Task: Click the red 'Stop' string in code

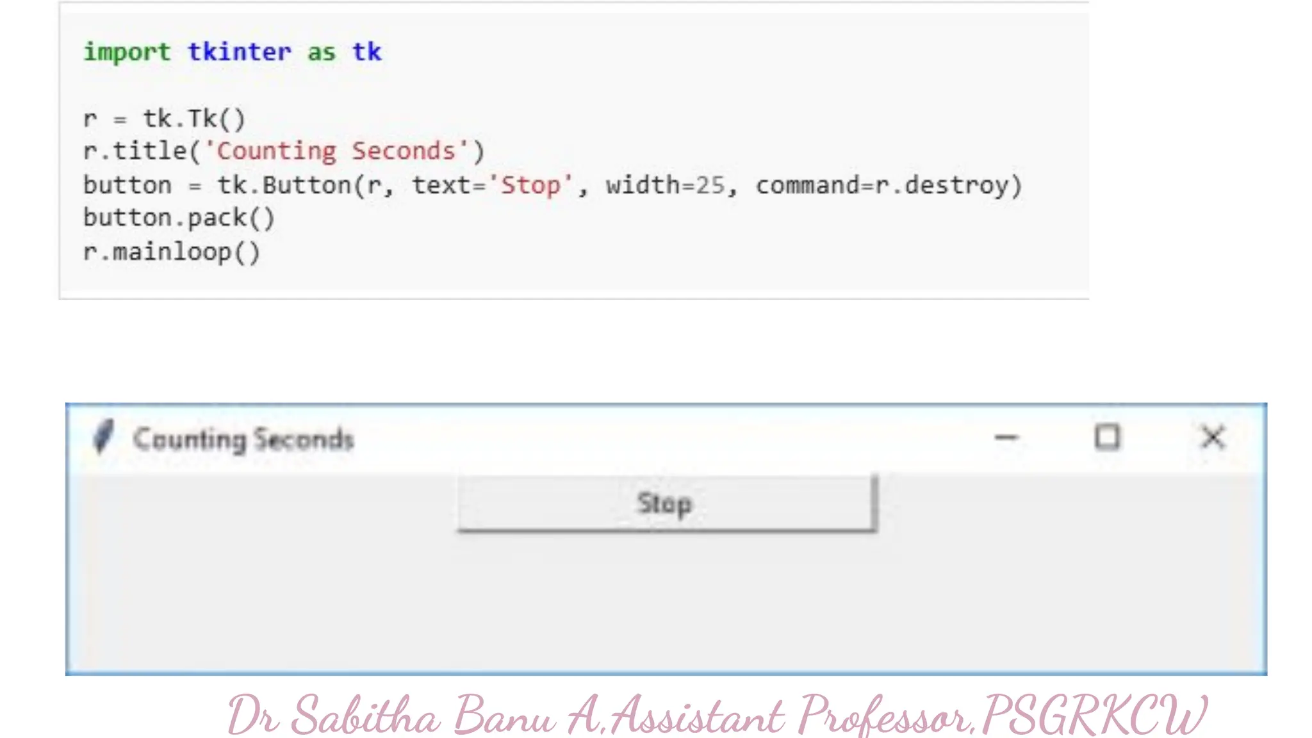Action: tap(530, 185)
